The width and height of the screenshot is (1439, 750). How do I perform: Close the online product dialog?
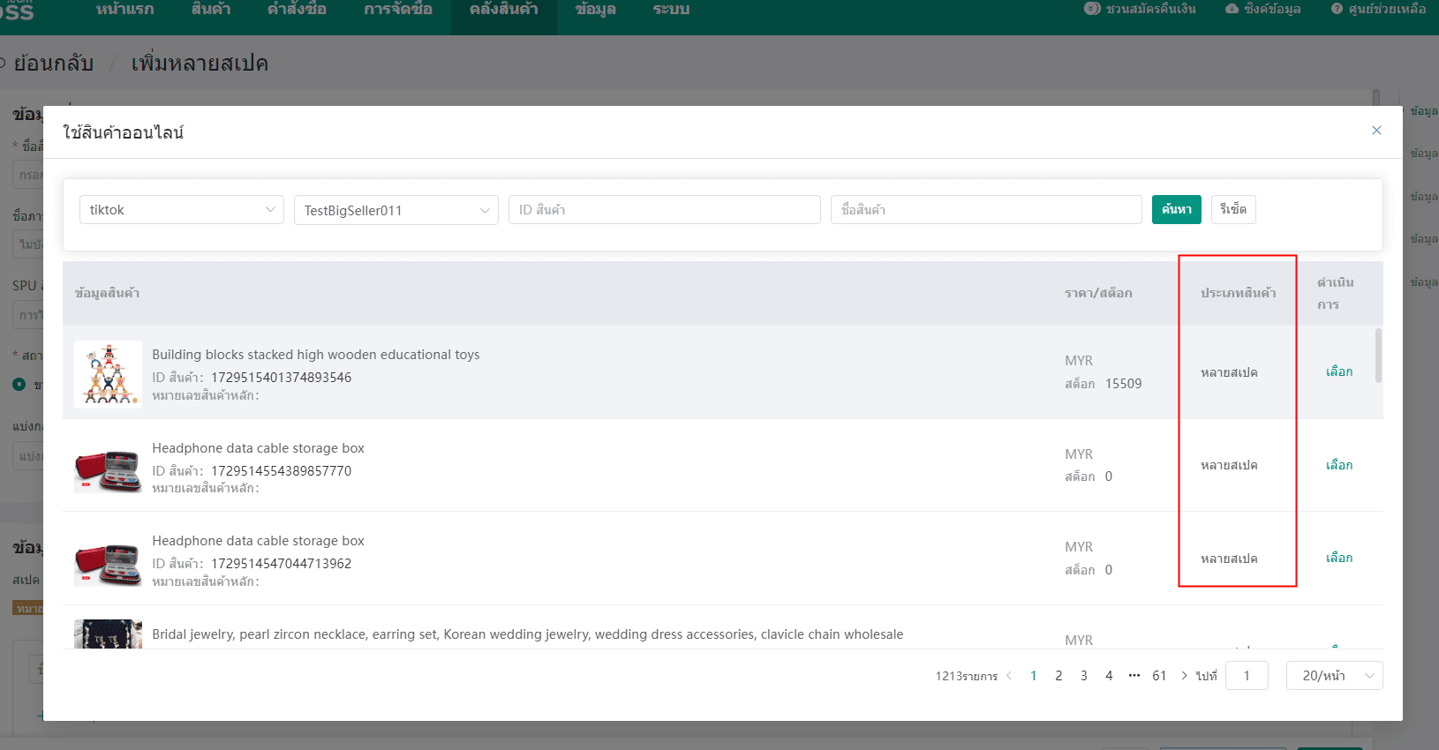1376,131
